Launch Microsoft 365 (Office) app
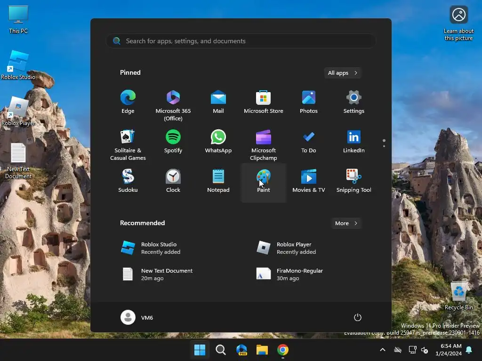The image size is (482, 361). [173, 106]
